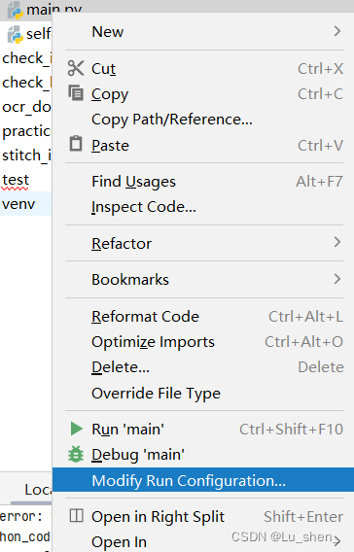The width and height of the screenshot is (354, 552).
Task: Expand the New submenu arrow
Action: point(337,31)
